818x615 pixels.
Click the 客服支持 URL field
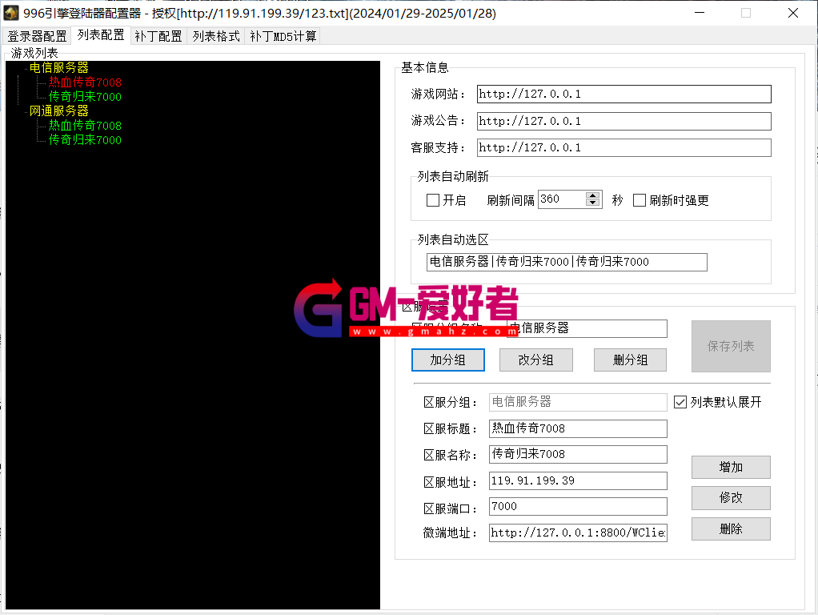click(624, 148)
